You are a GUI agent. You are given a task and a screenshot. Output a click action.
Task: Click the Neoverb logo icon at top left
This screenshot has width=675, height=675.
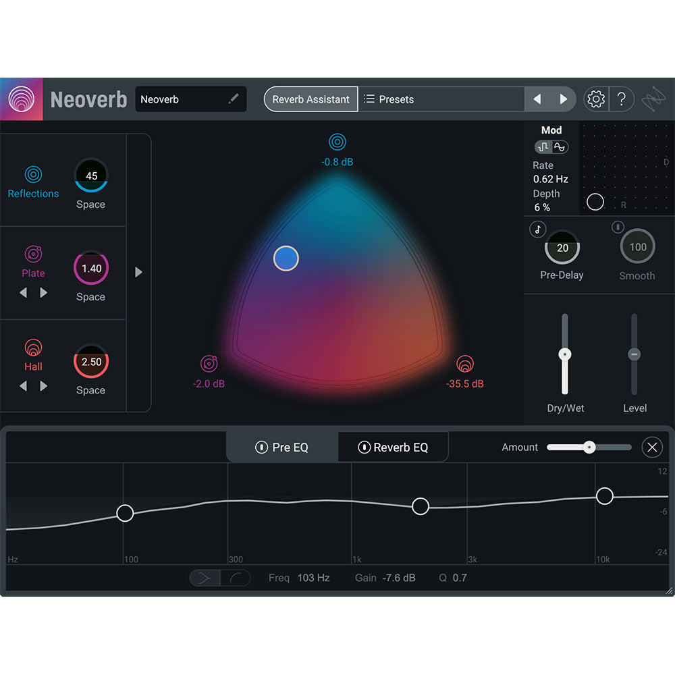tap(21, 99)
